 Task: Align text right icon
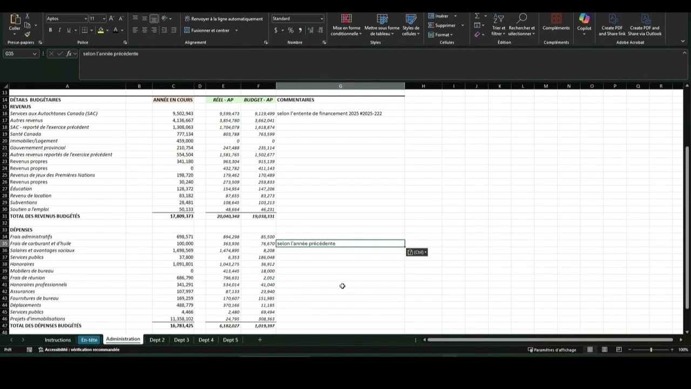pos(154,30)
